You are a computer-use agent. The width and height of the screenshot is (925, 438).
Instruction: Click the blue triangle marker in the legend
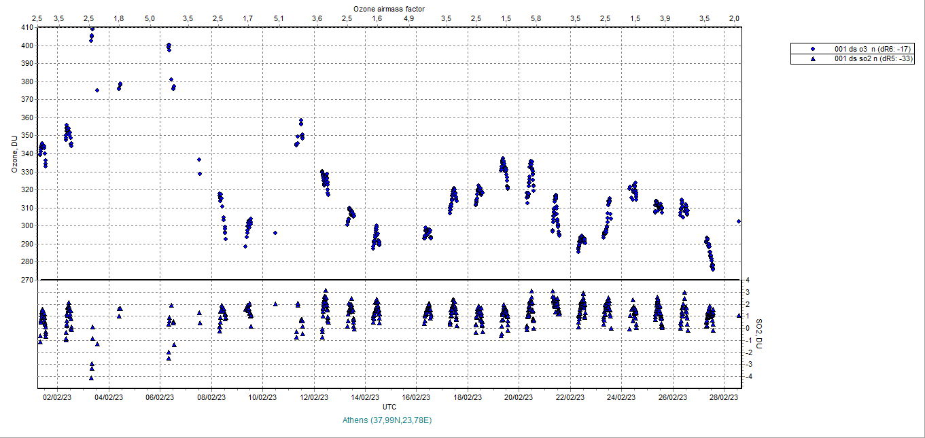(x=813, y=59)
